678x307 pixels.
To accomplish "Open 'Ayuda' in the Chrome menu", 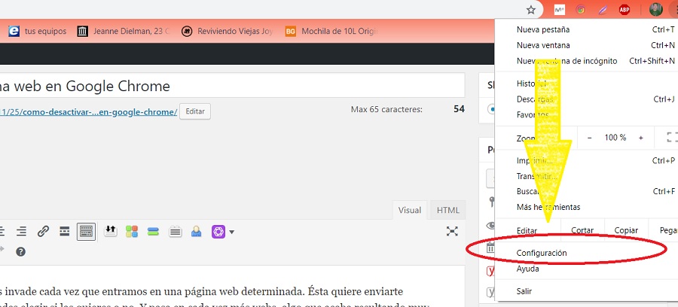I will pos(587,269).
